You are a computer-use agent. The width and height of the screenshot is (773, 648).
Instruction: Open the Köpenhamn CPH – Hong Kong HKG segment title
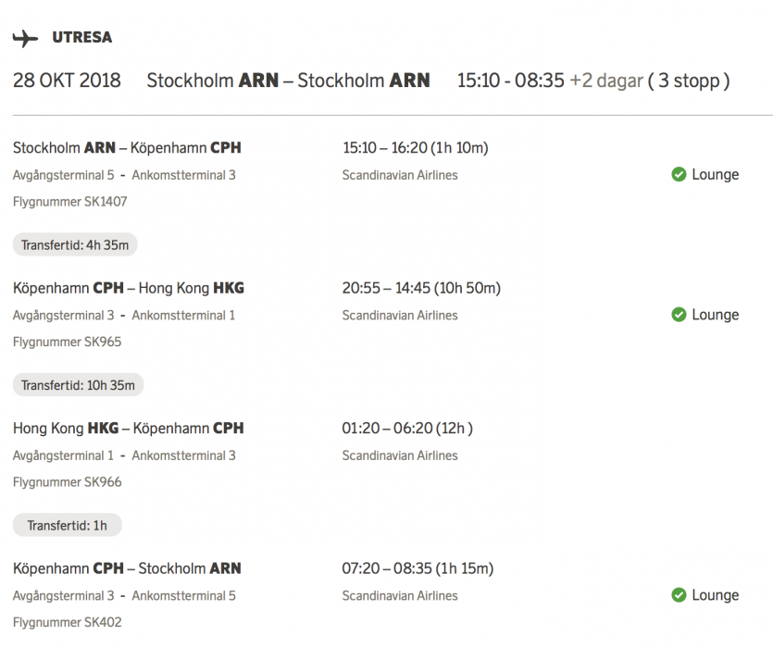(129, 288)
